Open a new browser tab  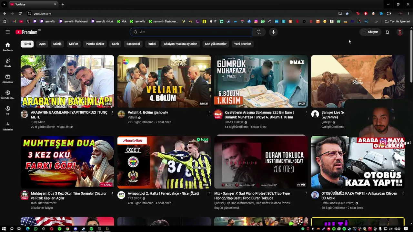[x=63, y=4]
